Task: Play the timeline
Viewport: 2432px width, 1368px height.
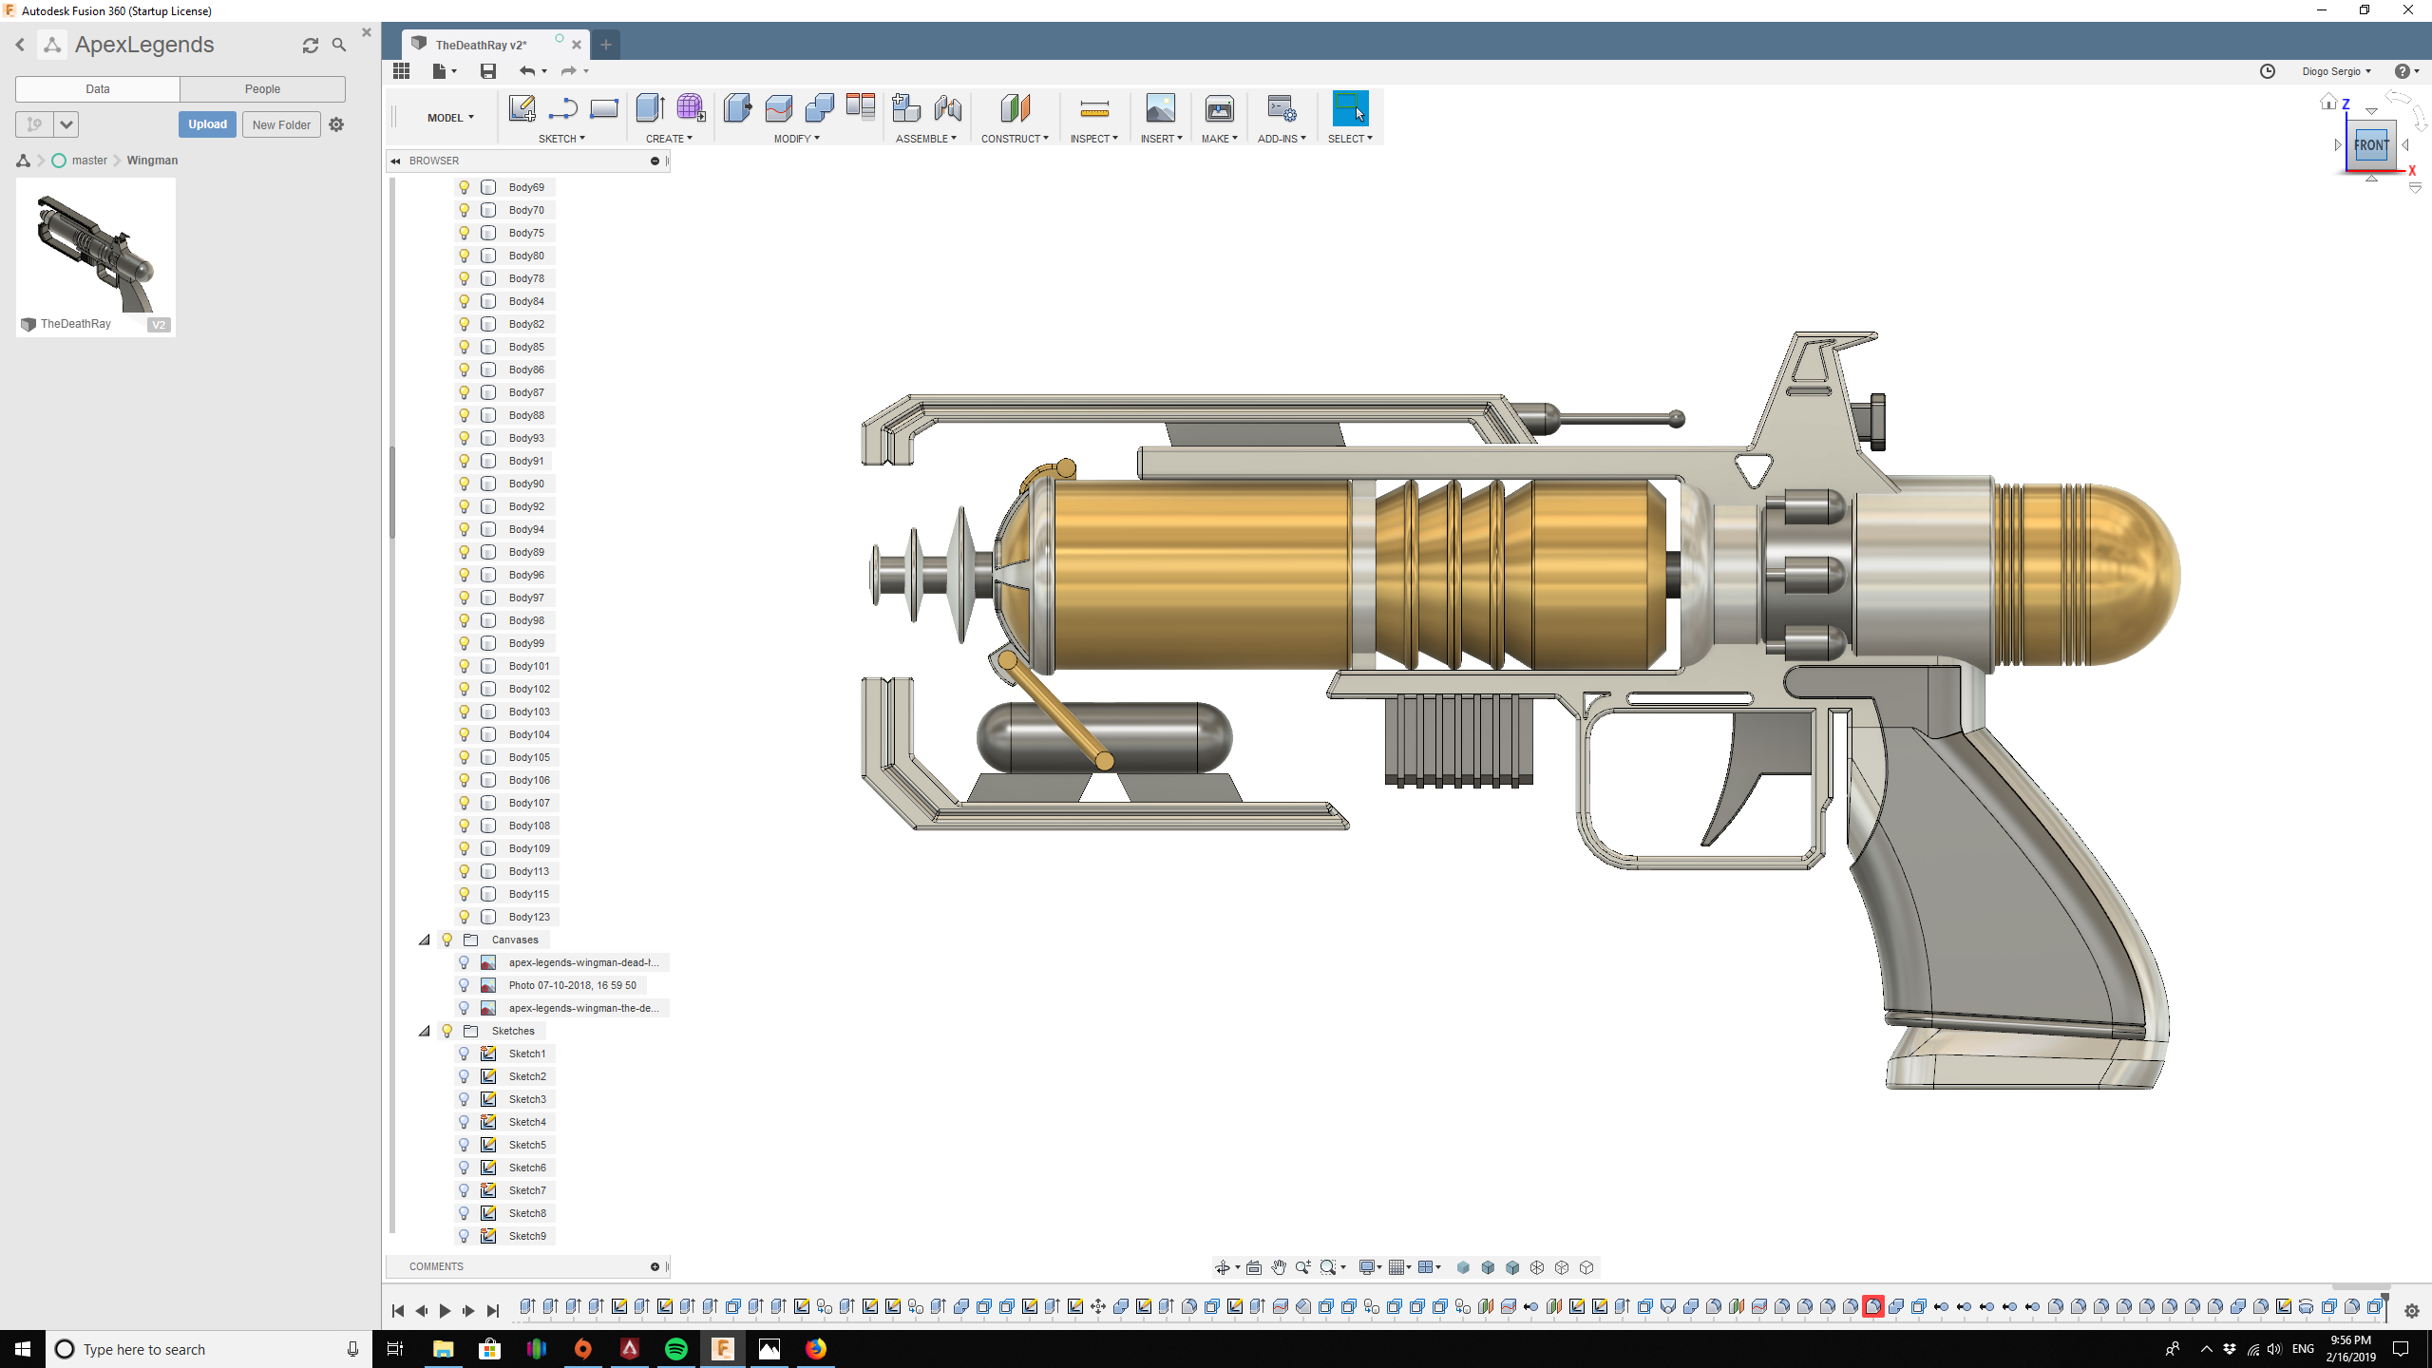Action: pyautogui.click(x=445, y=1311)
